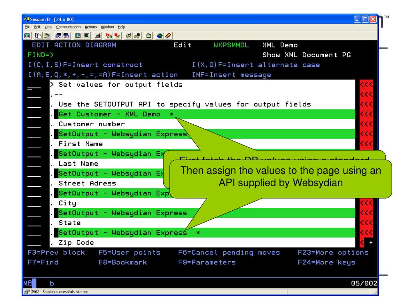The image size is (410, 307).
Task: Click option field beside First Name row
Action: (34, 144)
